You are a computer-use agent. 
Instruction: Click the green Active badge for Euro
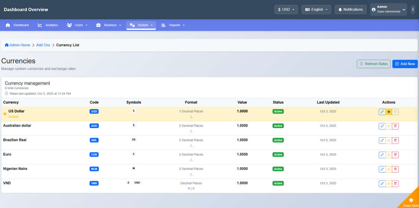278,155
